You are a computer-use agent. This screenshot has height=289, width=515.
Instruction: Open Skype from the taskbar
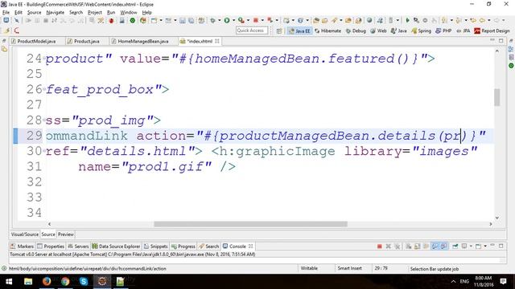pos(84,281)
